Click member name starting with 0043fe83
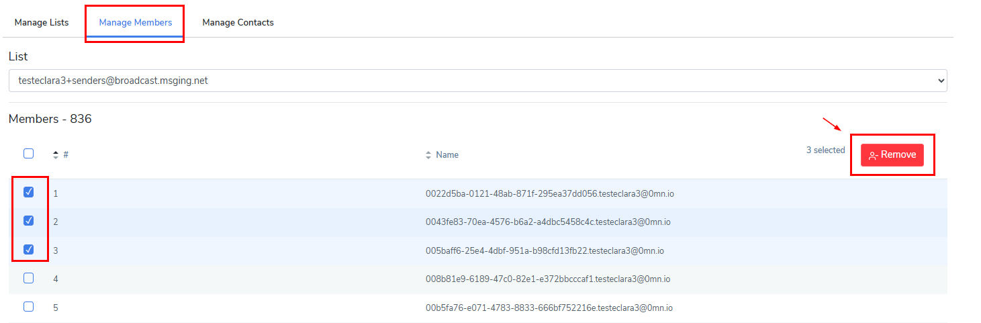Image resolution: width=981 pixels, height=323 pixels. [548, 222]
